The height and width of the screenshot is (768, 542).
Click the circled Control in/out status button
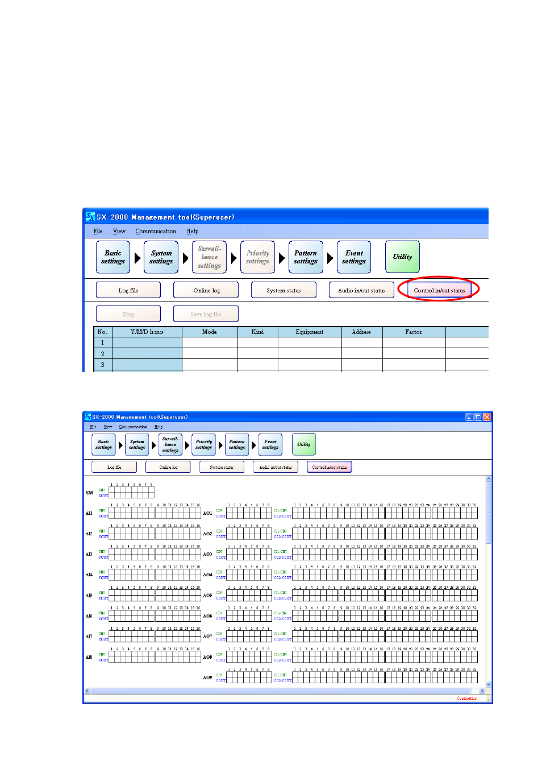[x=439, y=290]
